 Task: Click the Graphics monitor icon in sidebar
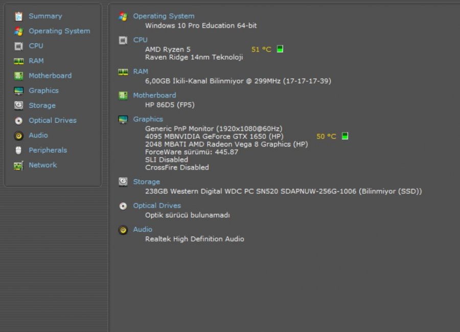18,91
